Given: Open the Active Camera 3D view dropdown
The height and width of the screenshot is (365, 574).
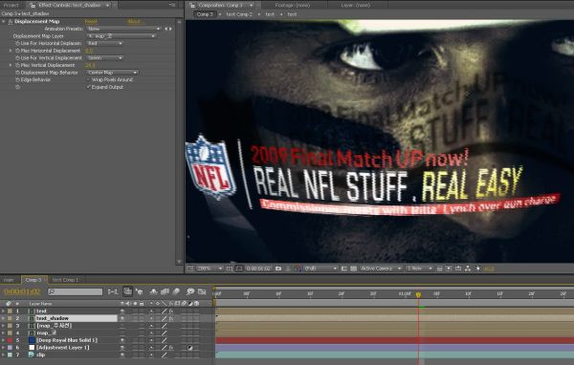Looking at the screenshot, I should tap(381, 268).
